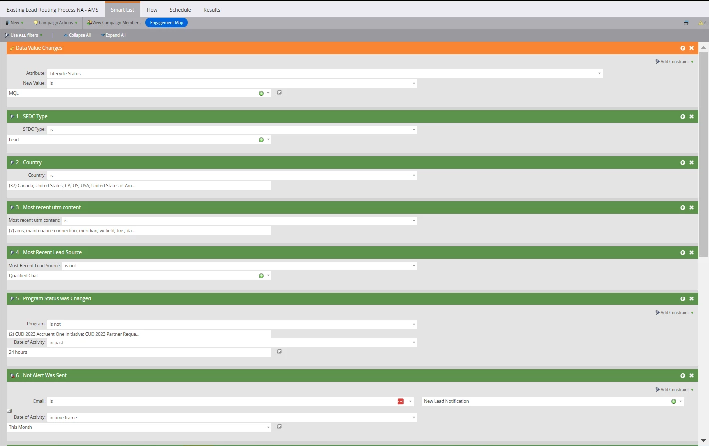
Task: Open the Results tab
Action: [212, 10]
